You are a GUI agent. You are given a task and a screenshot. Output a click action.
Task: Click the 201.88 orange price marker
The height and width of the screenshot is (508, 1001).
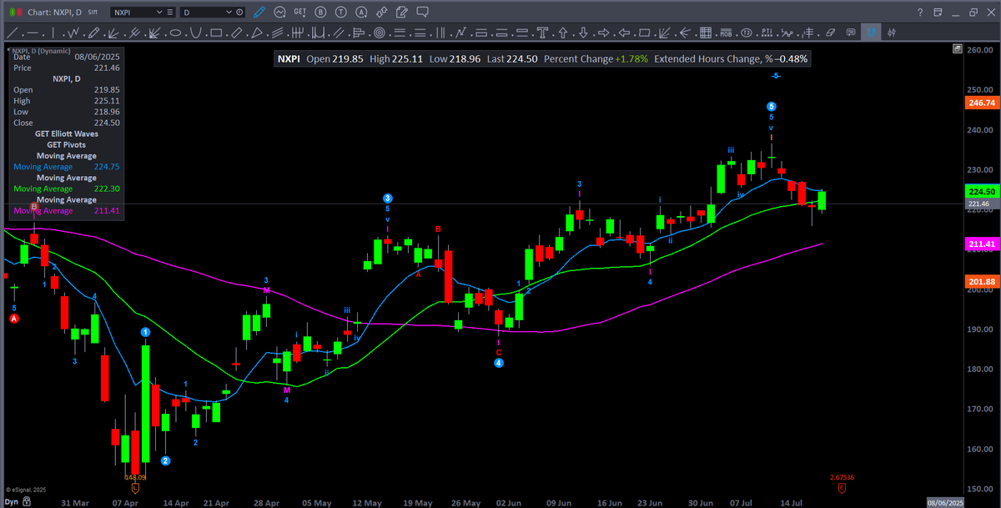982,282
